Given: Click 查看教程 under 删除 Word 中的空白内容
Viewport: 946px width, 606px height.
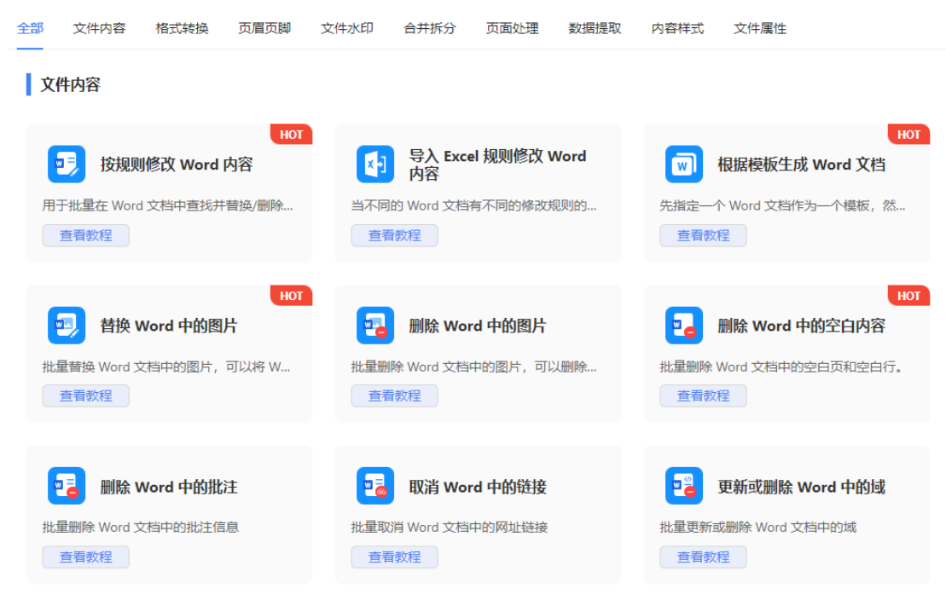Looking at the screenshot, I should point(703,395).
